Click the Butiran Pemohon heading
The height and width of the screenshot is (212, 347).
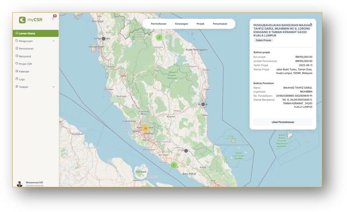(264, 83)
